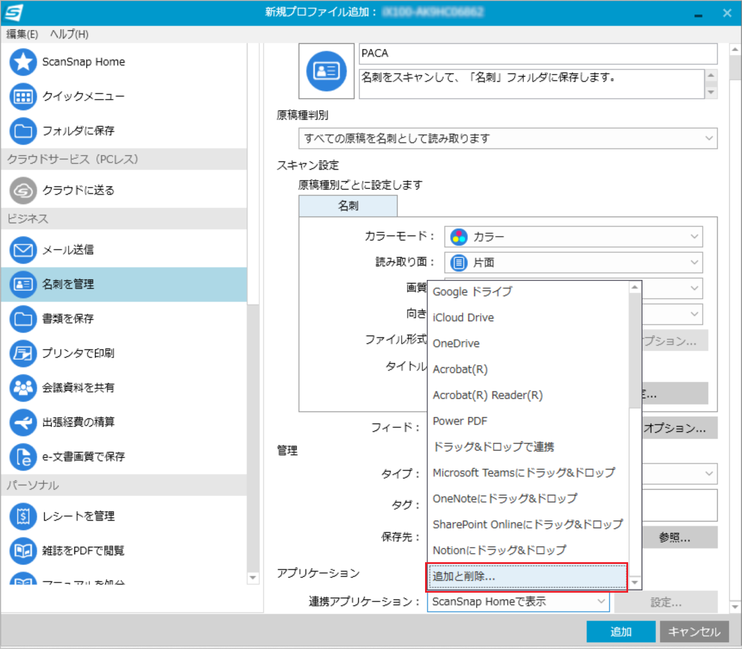Switch to the 名刺 tab
This screenshot has height=649, width=742.
tap(347, 205)
